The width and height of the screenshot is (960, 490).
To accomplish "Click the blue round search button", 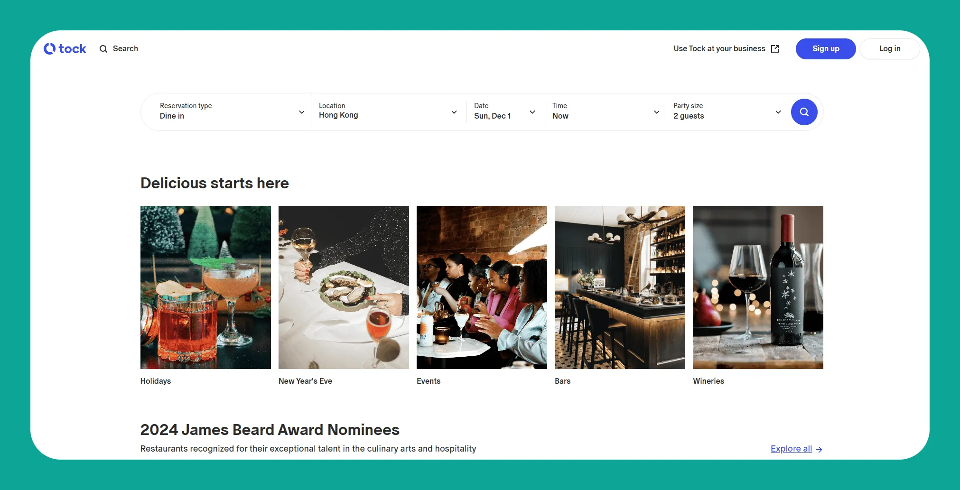I will click(x=804, y=112).
